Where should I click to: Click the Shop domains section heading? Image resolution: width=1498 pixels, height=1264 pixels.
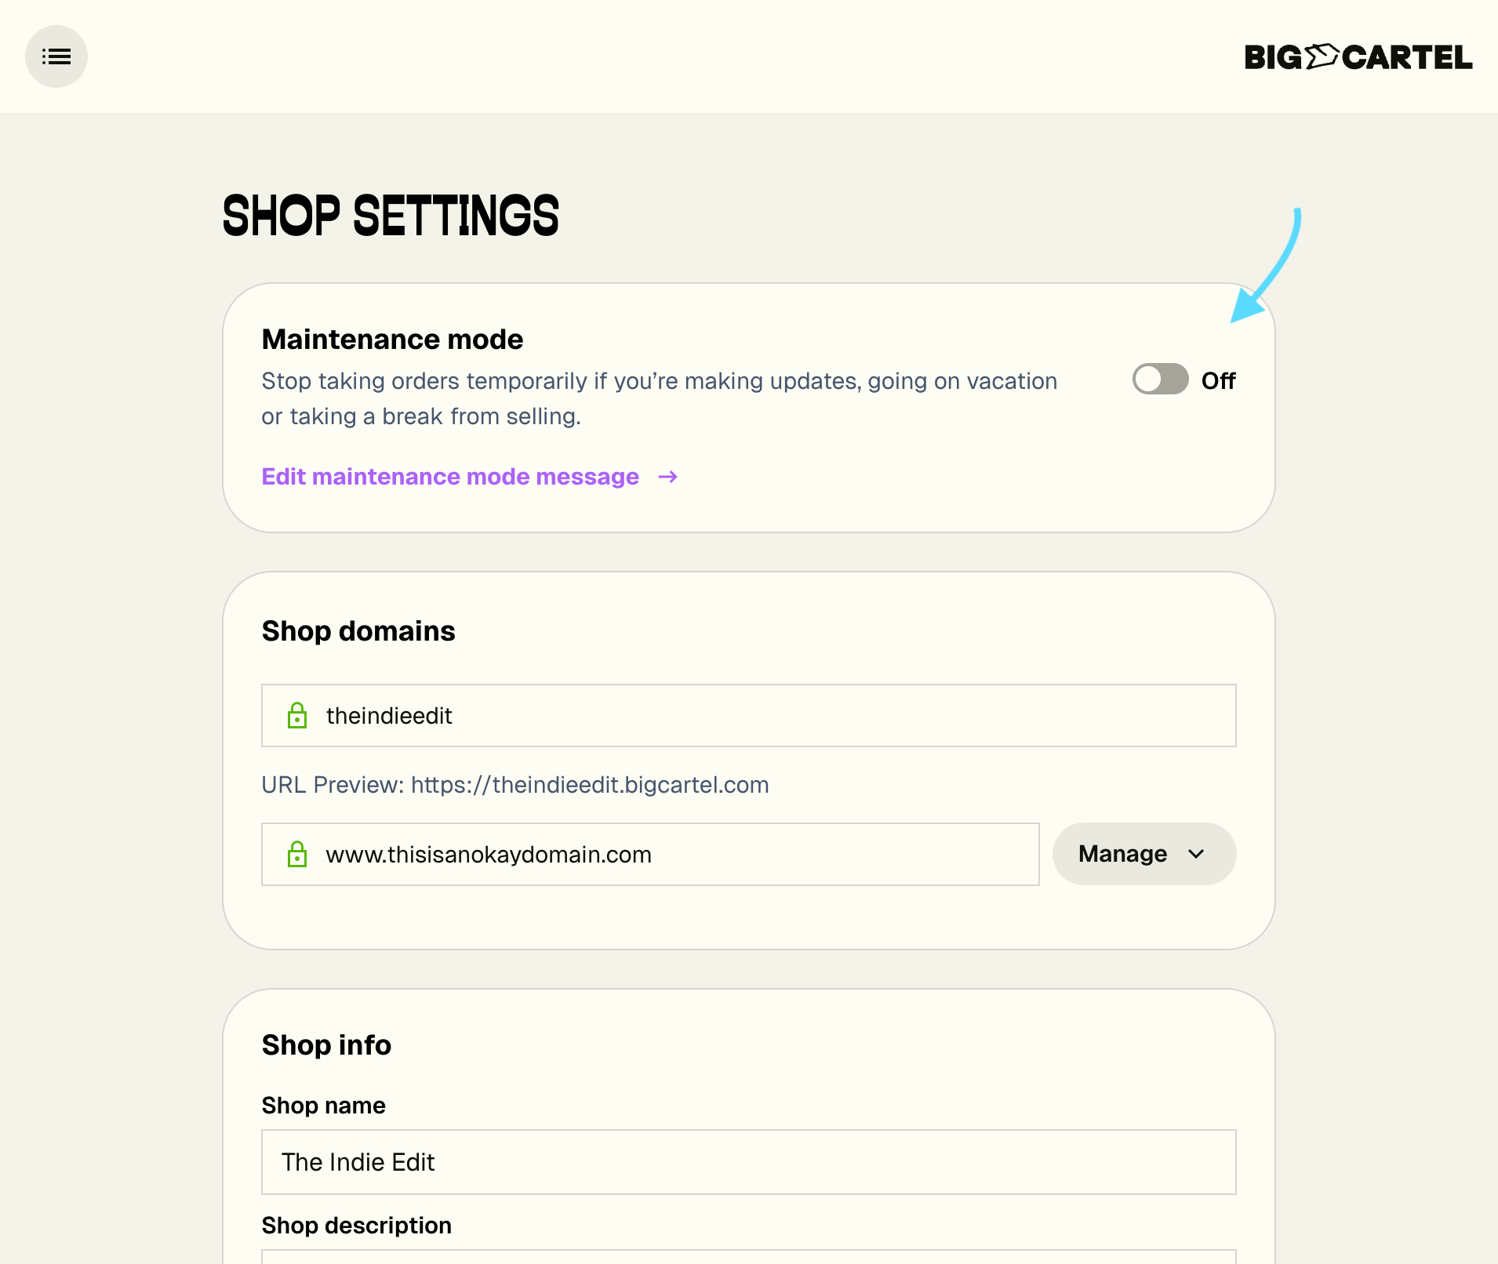click(x=358, y=631)
